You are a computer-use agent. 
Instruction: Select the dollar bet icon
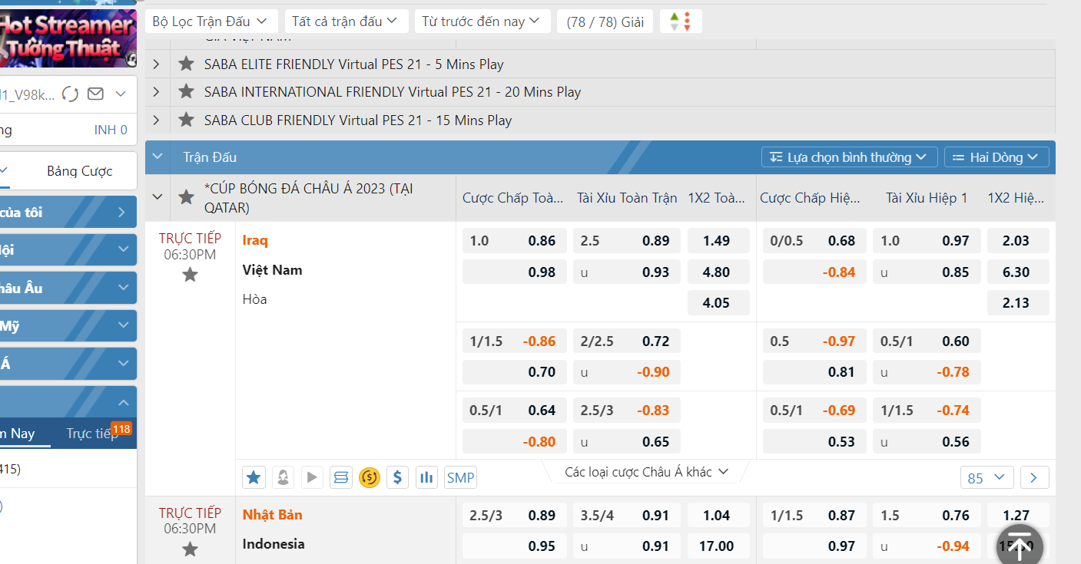(x=397, y=477)
